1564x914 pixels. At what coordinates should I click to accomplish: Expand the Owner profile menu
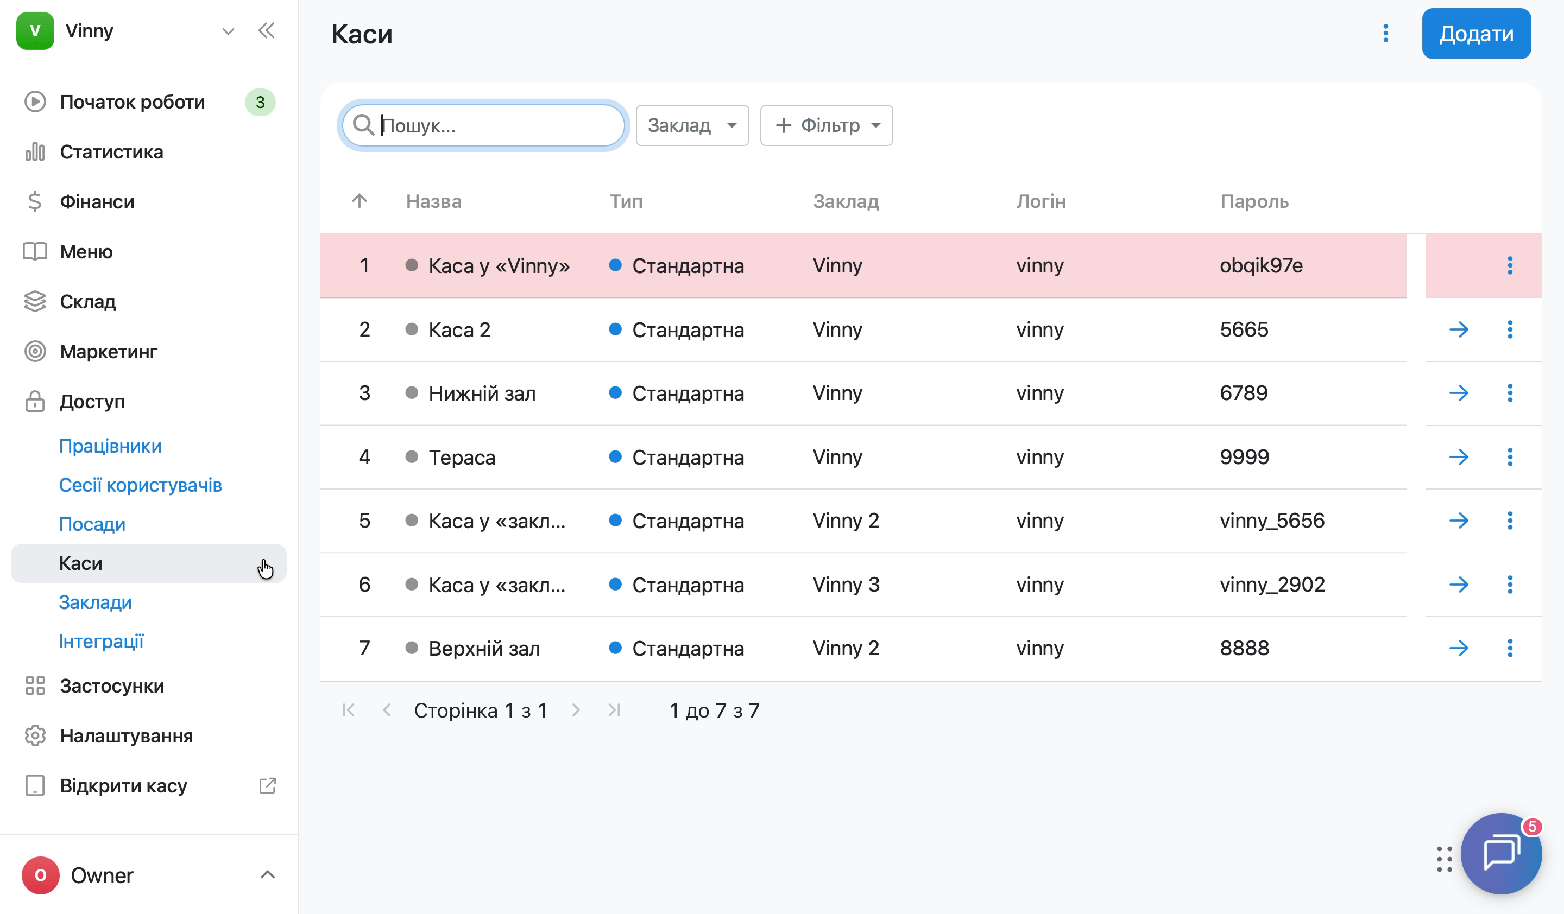[267, 875]
